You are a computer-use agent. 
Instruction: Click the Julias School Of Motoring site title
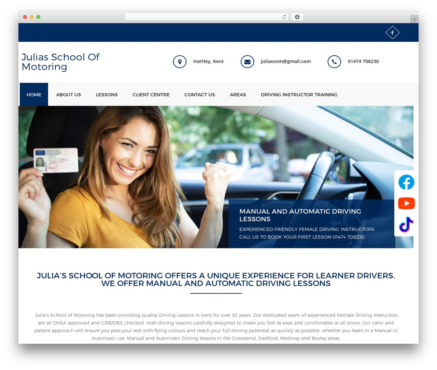point(60,62)
